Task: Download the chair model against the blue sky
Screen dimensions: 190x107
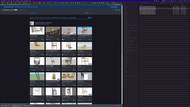Action: [91, 40]
